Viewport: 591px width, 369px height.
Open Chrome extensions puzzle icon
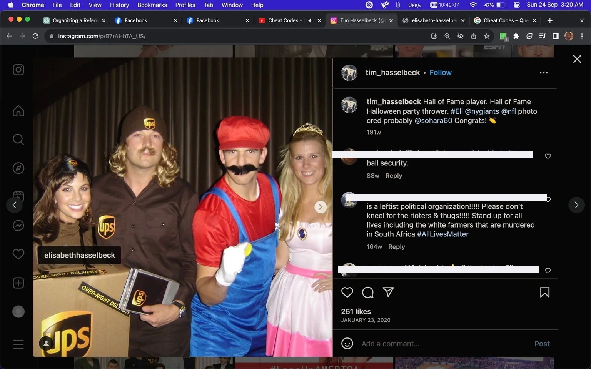click(x=516, y=36)
